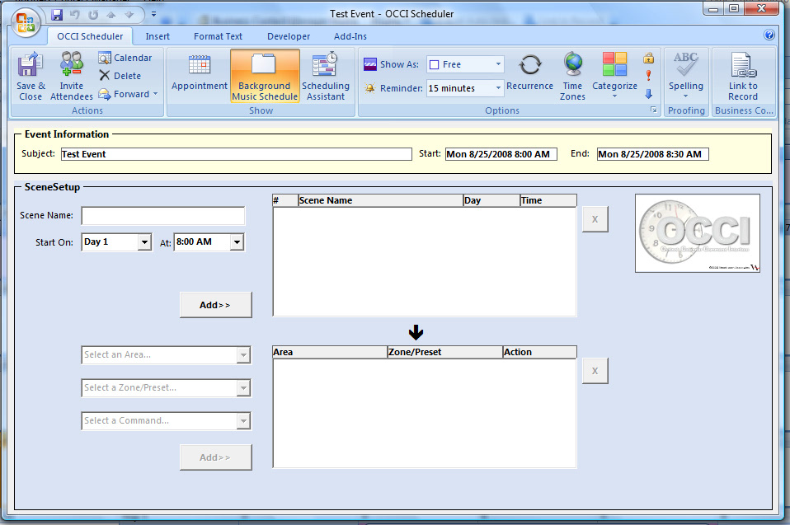Click the OCCI logo image
Screen dimensions: 790x525
pyautogui.click(x=698, y=233)
